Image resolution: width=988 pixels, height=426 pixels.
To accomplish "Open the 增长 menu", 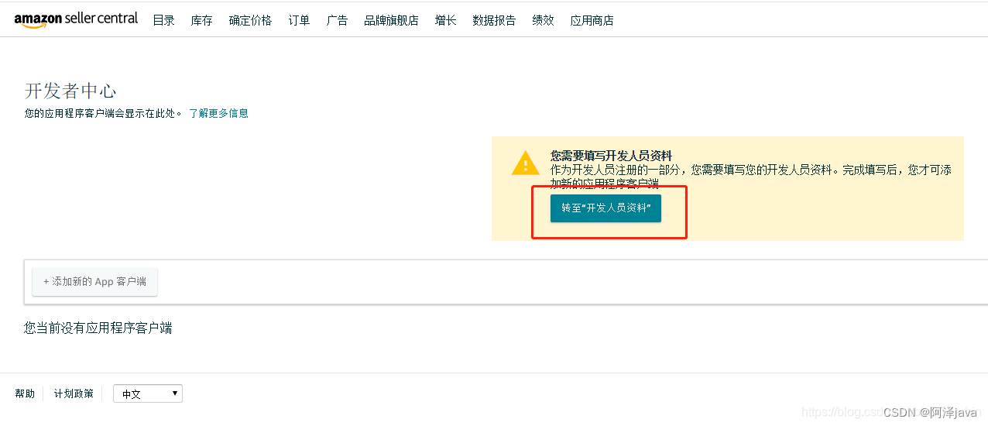I will 445,20.
